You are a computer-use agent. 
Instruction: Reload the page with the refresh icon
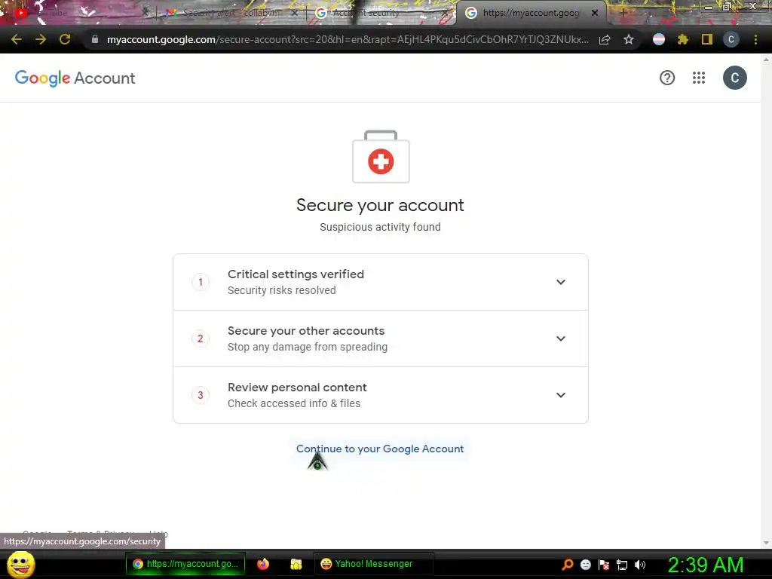pos(65,39)
